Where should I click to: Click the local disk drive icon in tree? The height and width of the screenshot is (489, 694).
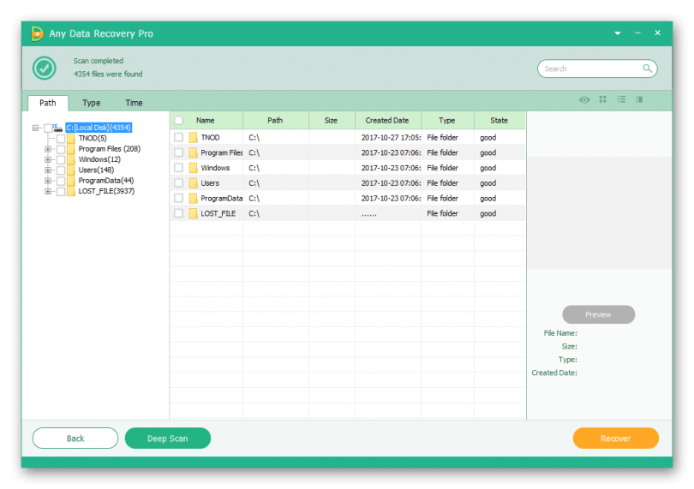pos(58,128)
